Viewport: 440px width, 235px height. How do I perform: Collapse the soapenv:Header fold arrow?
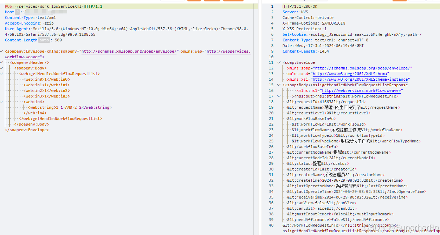pos(2,62)
